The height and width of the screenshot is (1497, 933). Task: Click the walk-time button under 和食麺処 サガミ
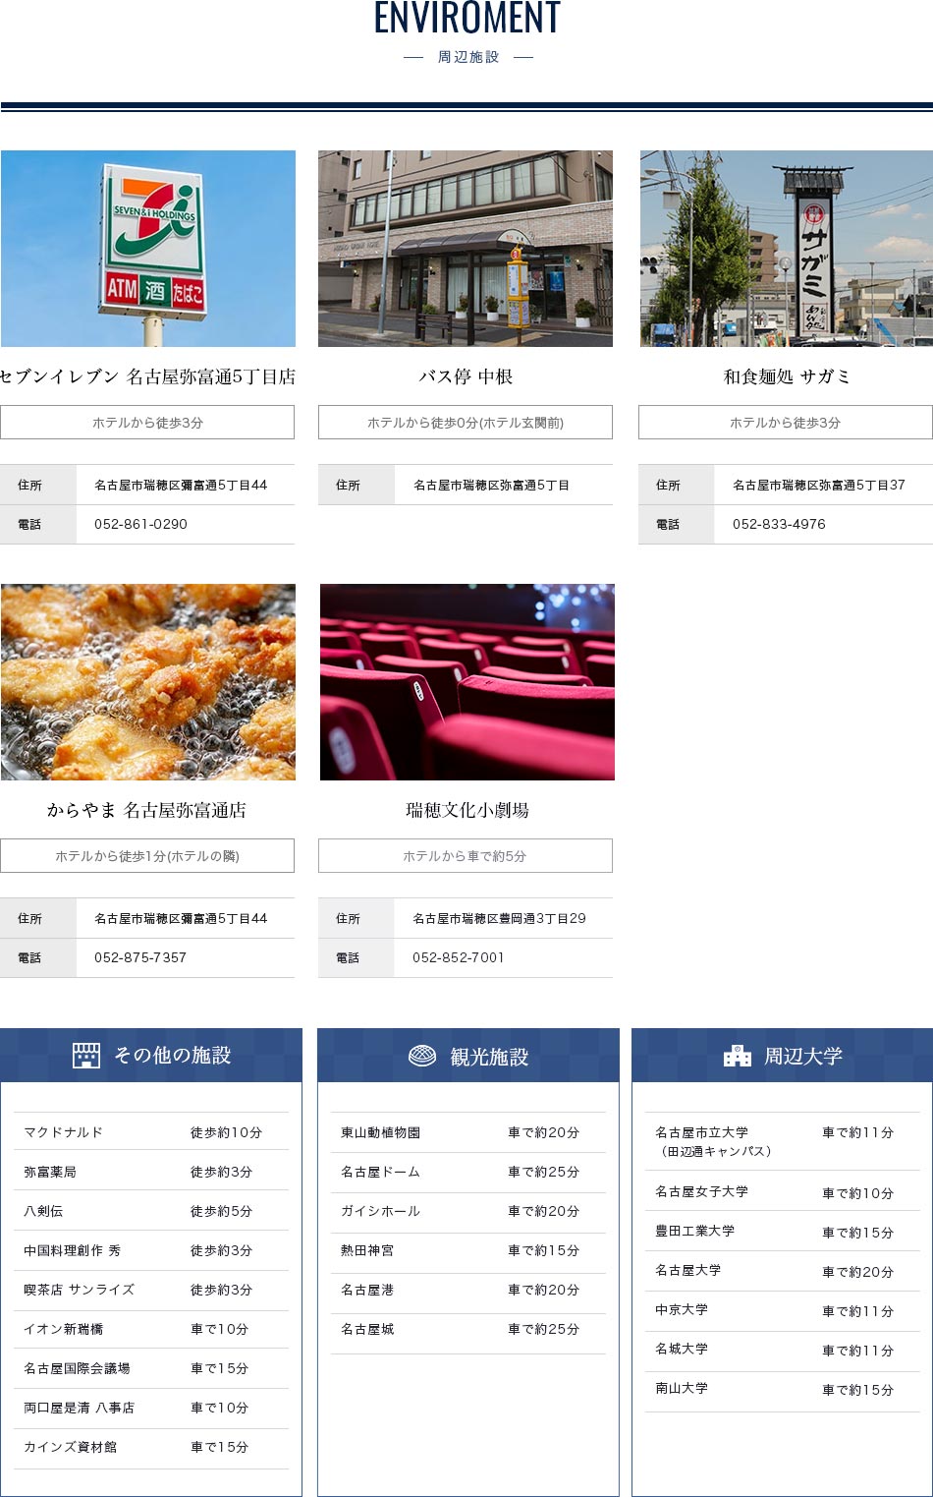click(x=786, y=423)
